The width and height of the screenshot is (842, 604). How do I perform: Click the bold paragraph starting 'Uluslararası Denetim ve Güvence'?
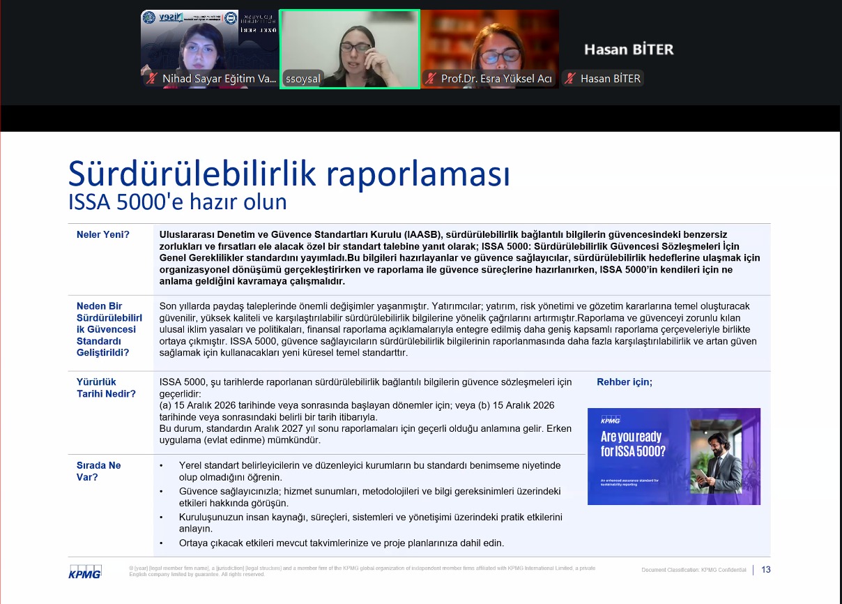(460, 258)
